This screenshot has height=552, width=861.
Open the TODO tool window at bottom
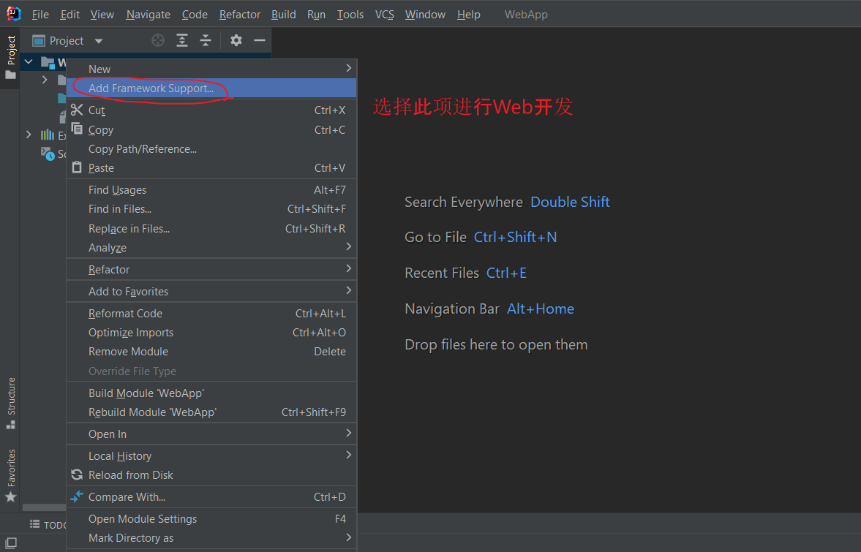tap(47, 524)
